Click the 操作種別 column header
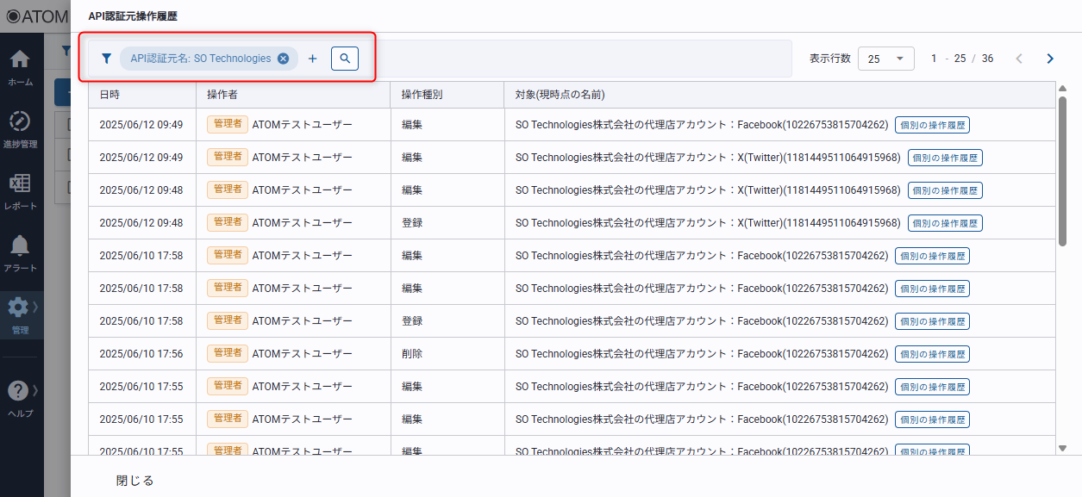This screenshot has height=497, width=1082. (x=422, y=95)
